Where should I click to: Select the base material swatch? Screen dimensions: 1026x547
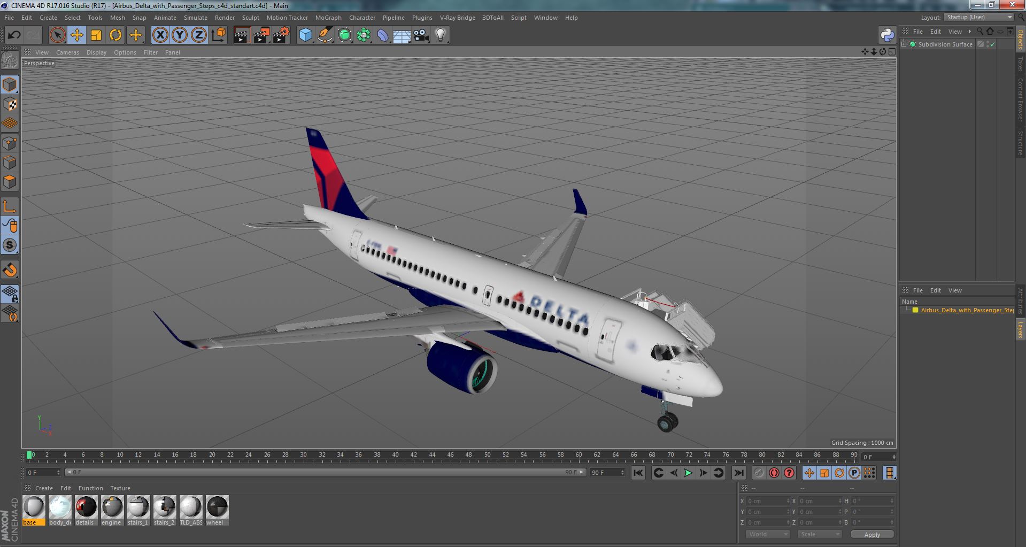tap(34, 511)
